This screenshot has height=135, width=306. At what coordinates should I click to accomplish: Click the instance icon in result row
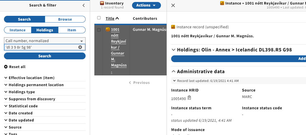pyautogui.click(x=108, y=29)
